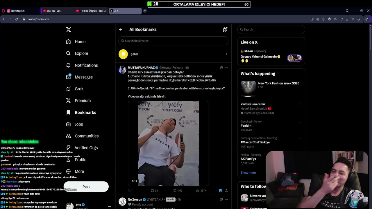This screenshot has width=372, height=209.
Task: Click the Verified Orgs lightning icon
Action: 68,148
